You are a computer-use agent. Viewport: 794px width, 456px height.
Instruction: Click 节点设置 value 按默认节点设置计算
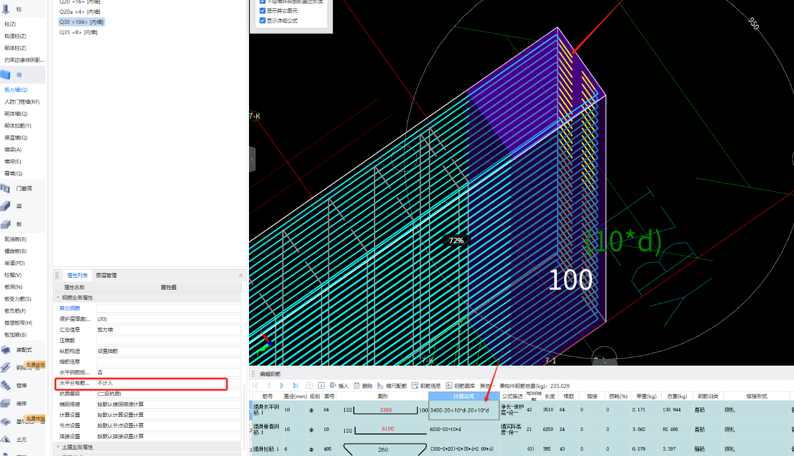[169, 426]
